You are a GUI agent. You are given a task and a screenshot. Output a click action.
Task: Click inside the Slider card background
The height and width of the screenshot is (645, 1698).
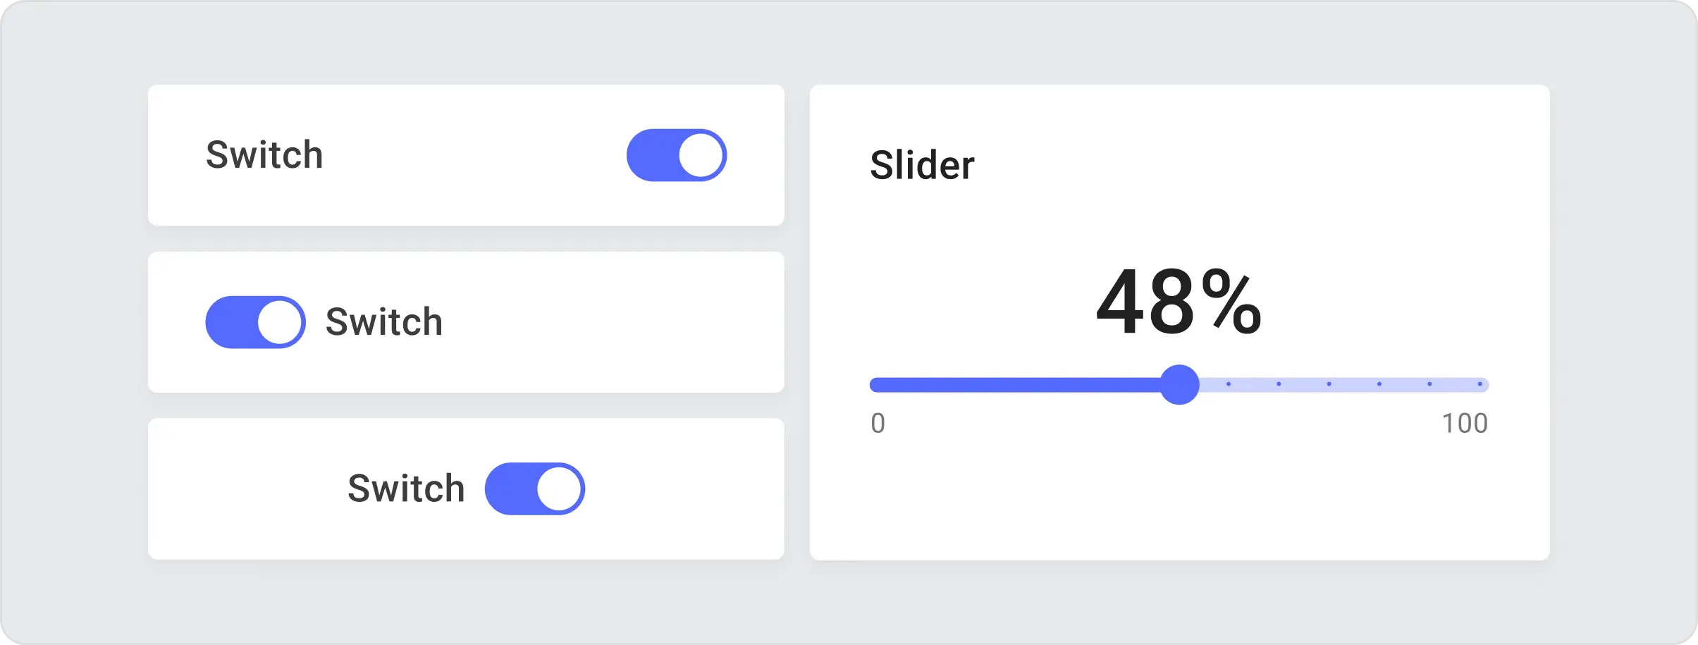[1181, 508]
